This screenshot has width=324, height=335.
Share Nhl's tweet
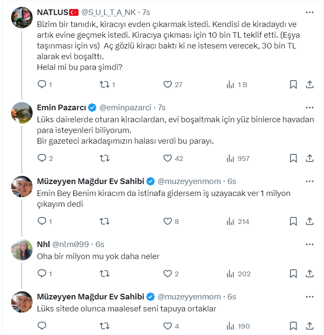[309, 274]
